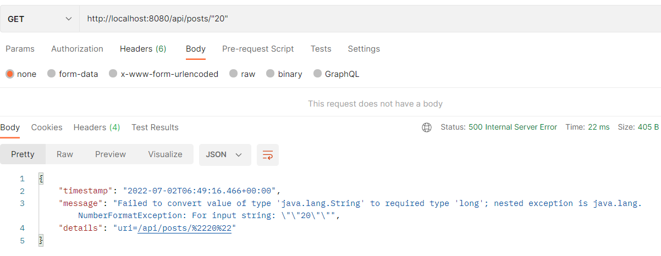This screenshot has height=256, width=661.
Task: Open the Pre-request Script tab
Action: click(258, 49)
